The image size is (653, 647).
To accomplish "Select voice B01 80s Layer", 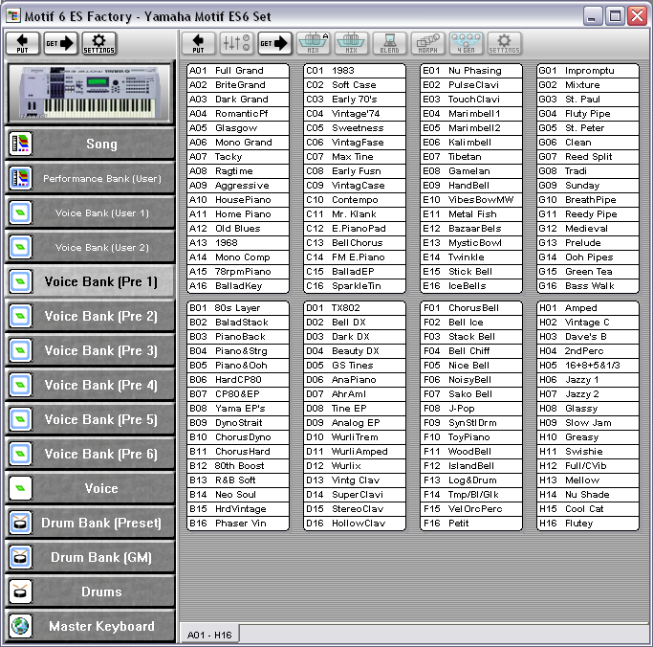I will click(x=238, y=308).
